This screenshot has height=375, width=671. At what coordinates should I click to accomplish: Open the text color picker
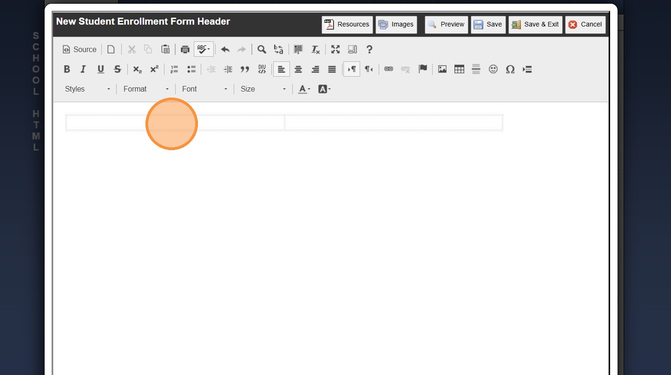pyautogui.click(x=304, y=89)
